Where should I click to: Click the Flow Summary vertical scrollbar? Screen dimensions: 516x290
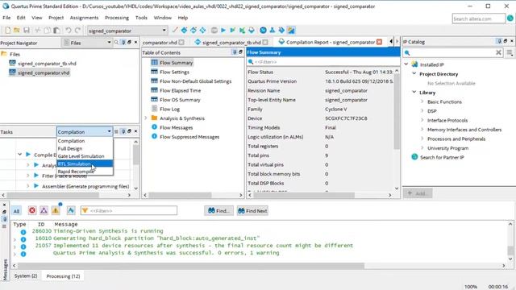(x=397, y=112)
